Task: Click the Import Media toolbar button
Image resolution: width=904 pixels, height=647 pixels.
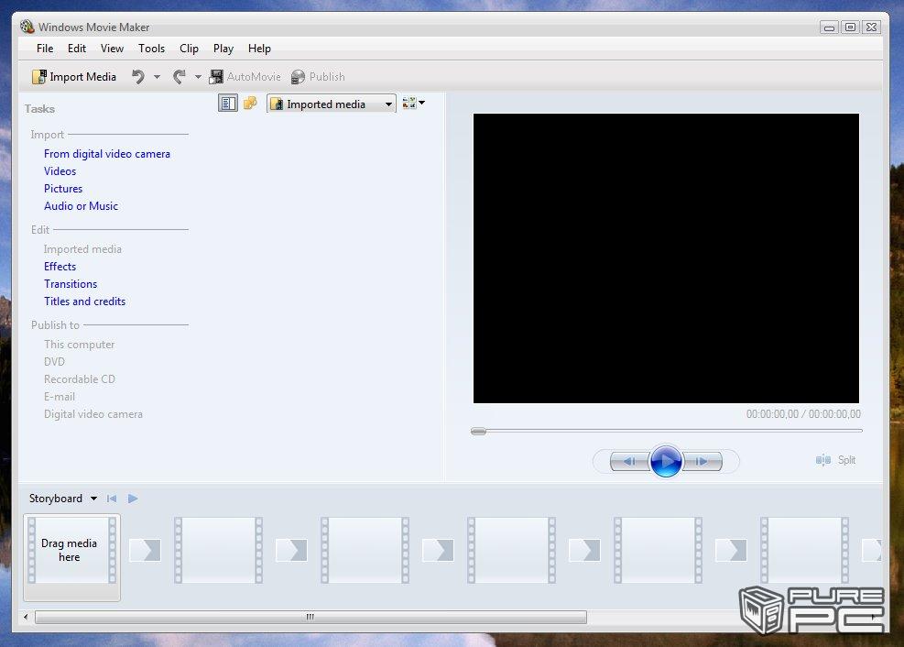Action: (x=74, y=77)
